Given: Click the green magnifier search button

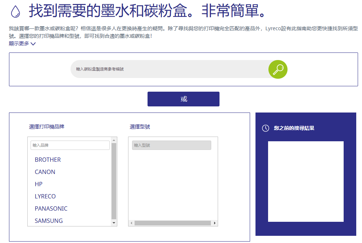Looking at the screenshot, I should coord(278,69).
